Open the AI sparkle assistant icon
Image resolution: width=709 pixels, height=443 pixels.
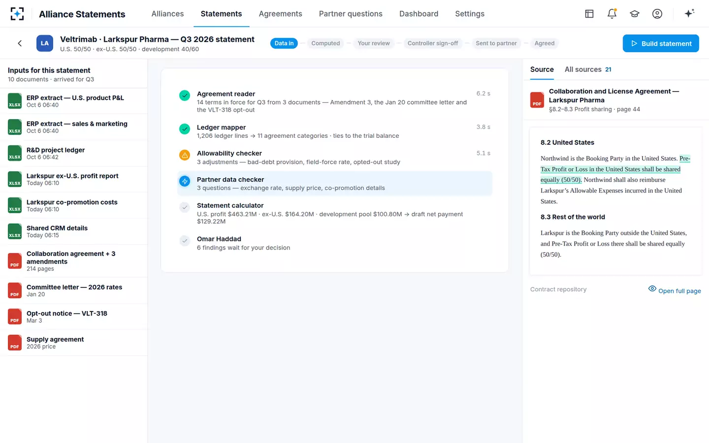689,13
